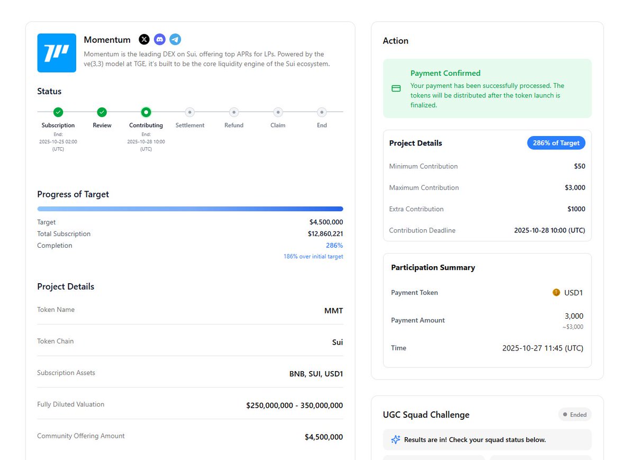This screenshot has height=460, width=635.
Task: Click the Target value $4,500,000
Action: 326,222
